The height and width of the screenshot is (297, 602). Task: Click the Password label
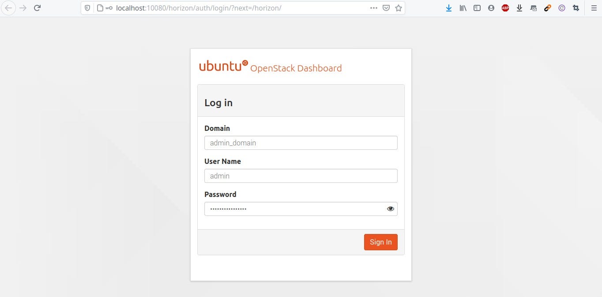[x=220, y=194]
